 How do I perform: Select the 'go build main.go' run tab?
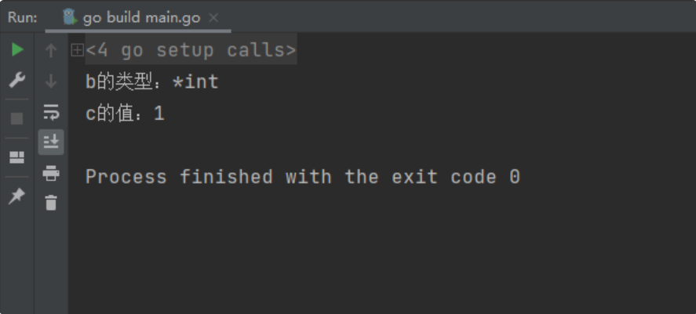pyautogui.click(x=138, y=18)
